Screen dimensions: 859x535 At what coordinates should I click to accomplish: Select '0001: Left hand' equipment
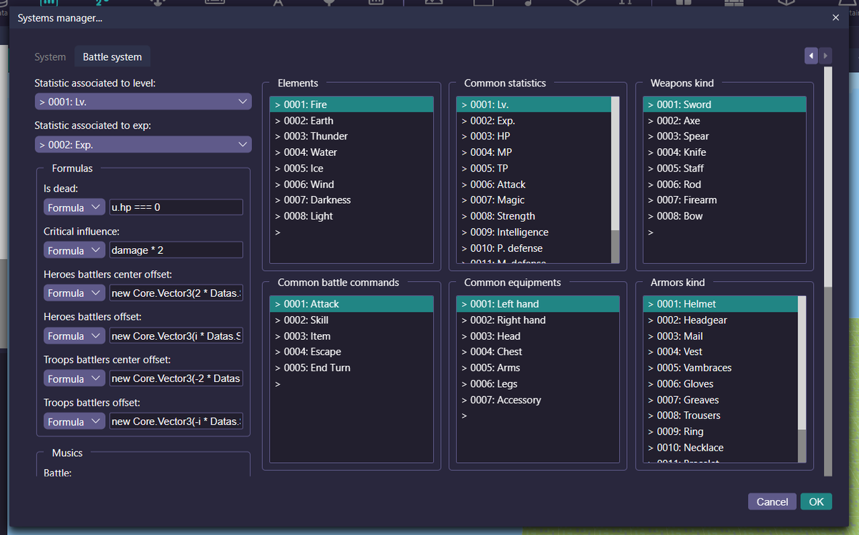[x=538, y=304]
